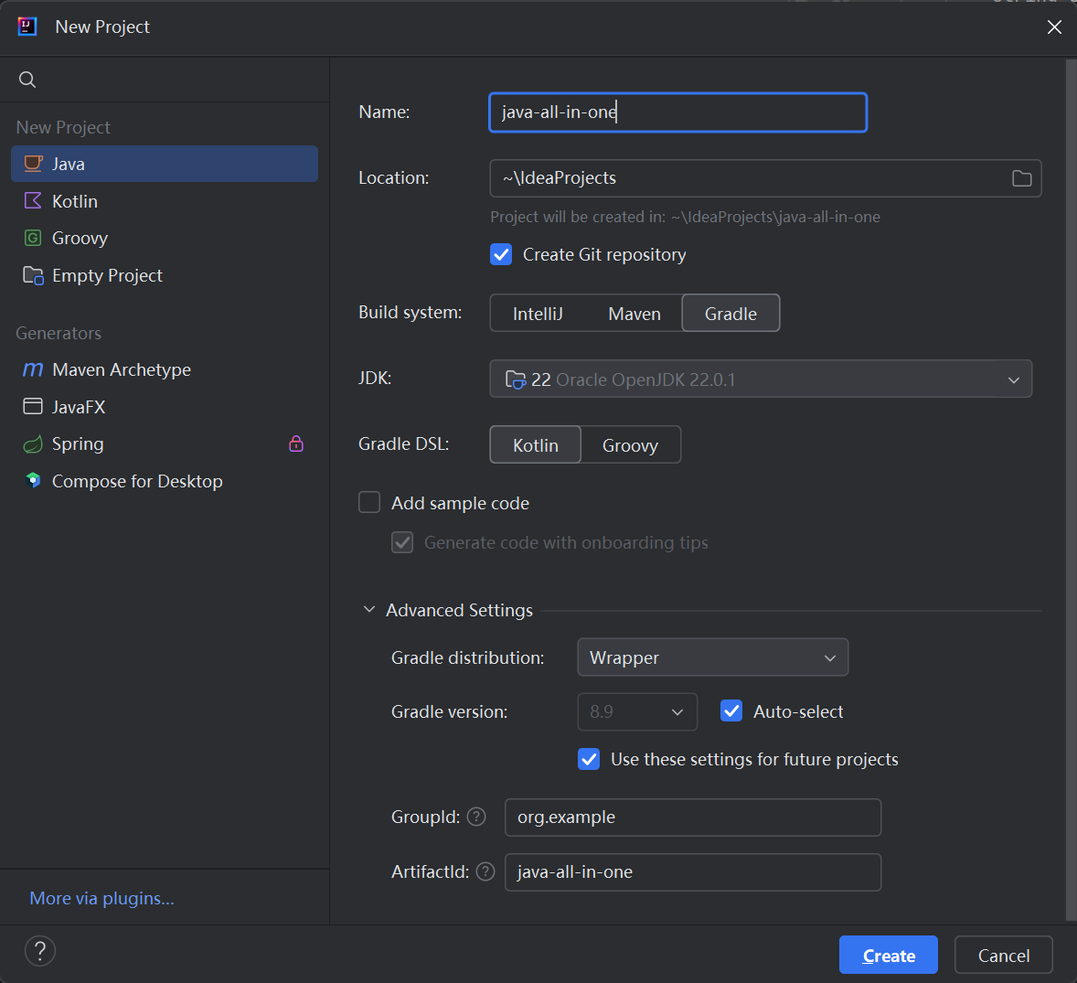Click the search magnifier icon in sidebar
Screen dimensions: 1077x983
[x=27, y=80]
